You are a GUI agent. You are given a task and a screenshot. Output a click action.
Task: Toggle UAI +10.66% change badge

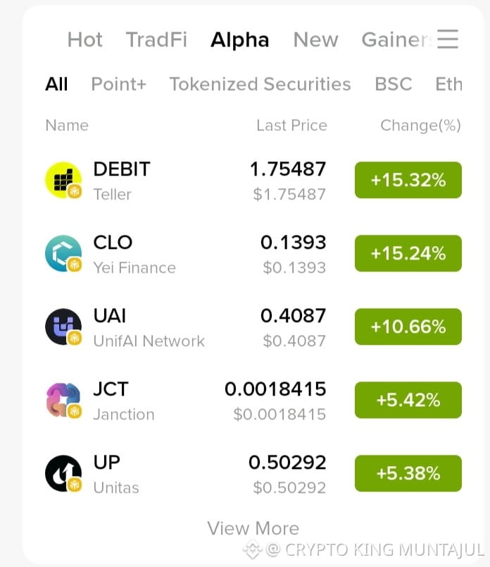[x=408, y=327]
